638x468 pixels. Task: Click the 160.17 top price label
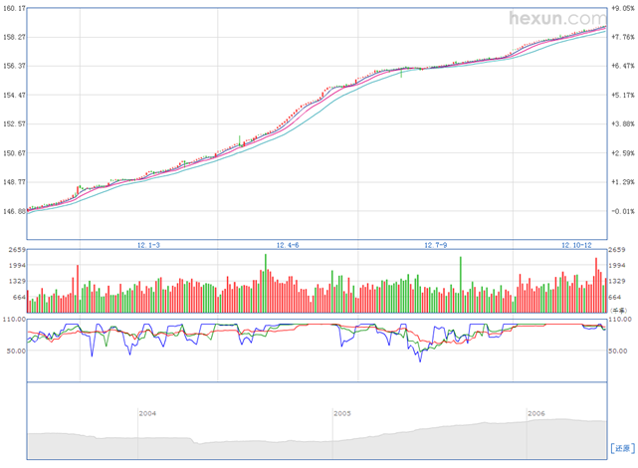[14, 8]
